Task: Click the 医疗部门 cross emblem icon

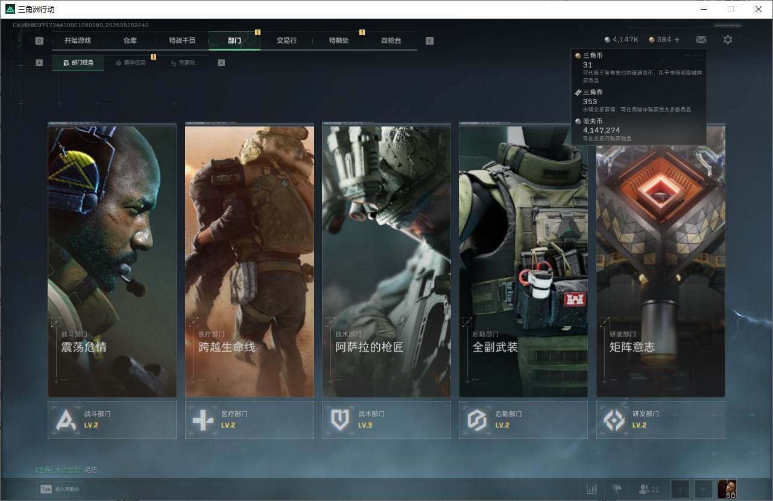Action: point(203,420)
